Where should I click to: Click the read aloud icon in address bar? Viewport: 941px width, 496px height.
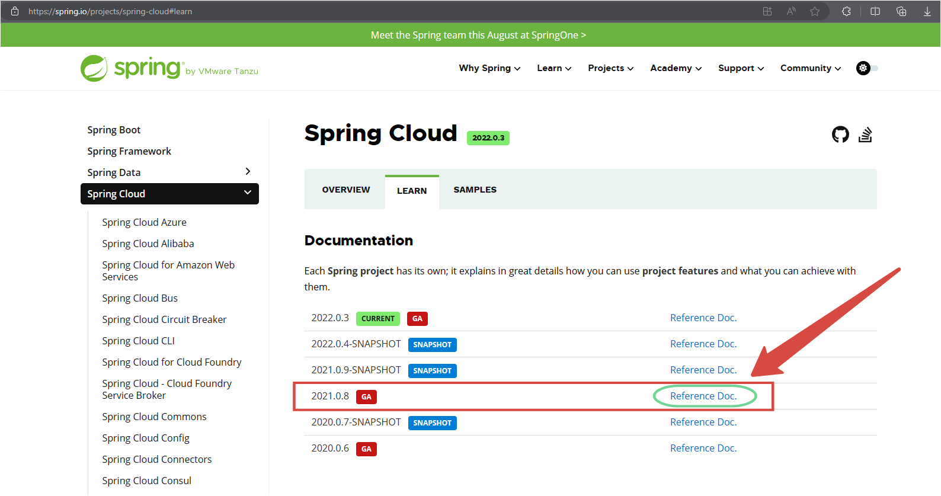[x=791, y=11]
